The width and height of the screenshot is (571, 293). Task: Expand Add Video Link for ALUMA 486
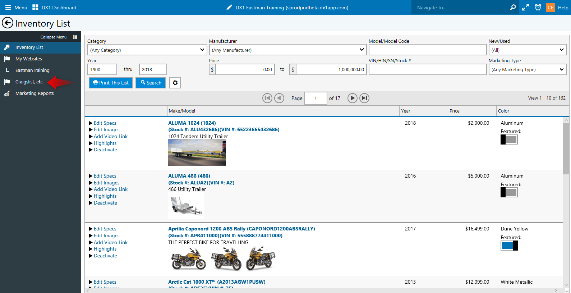click(108, 189)
